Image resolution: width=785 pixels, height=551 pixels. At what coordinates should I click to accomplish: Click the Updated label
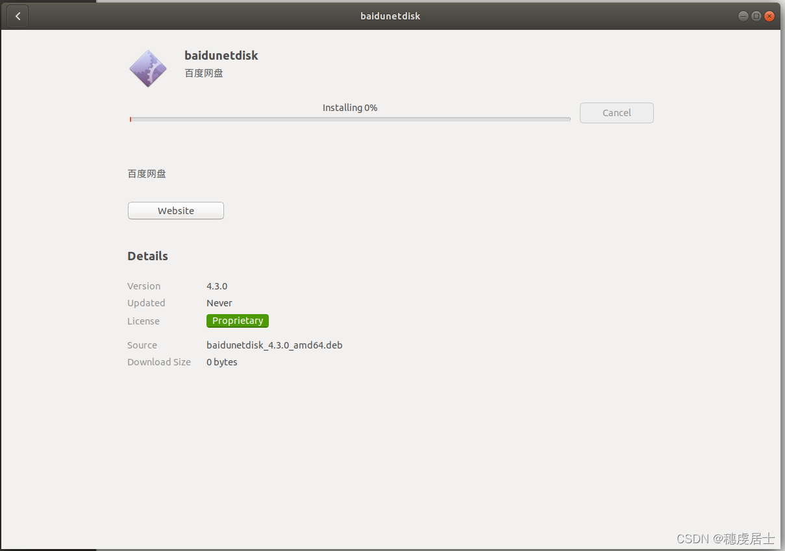pos(146,303)
